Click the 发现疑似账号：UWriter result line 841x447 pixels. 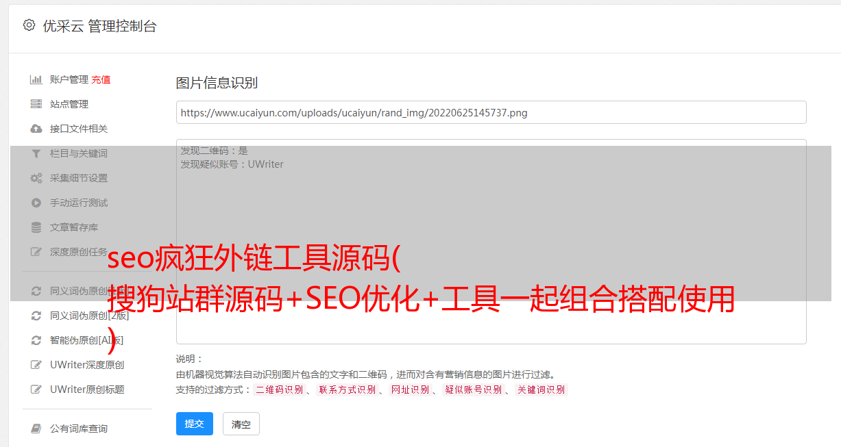[232, 164]
